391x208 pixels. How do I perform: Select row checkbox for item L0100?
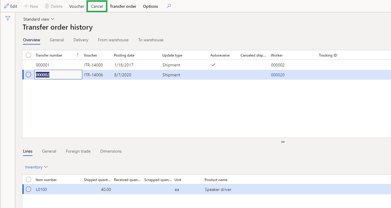click(28, 189)
